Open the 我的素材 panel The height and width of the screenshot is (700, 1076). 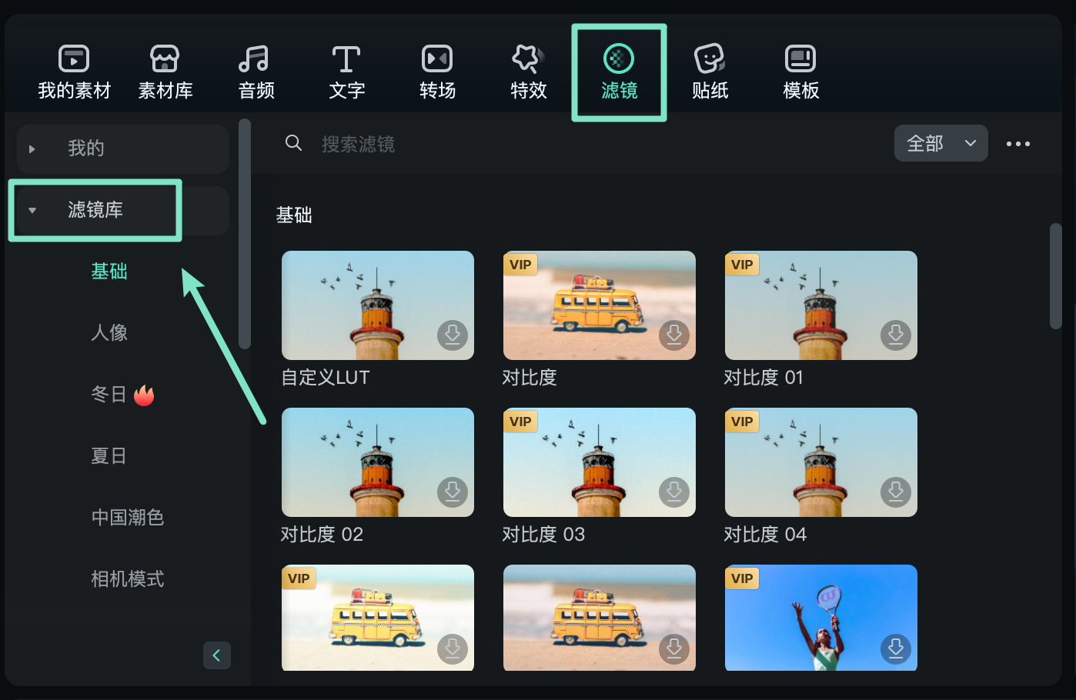point(74,71)
